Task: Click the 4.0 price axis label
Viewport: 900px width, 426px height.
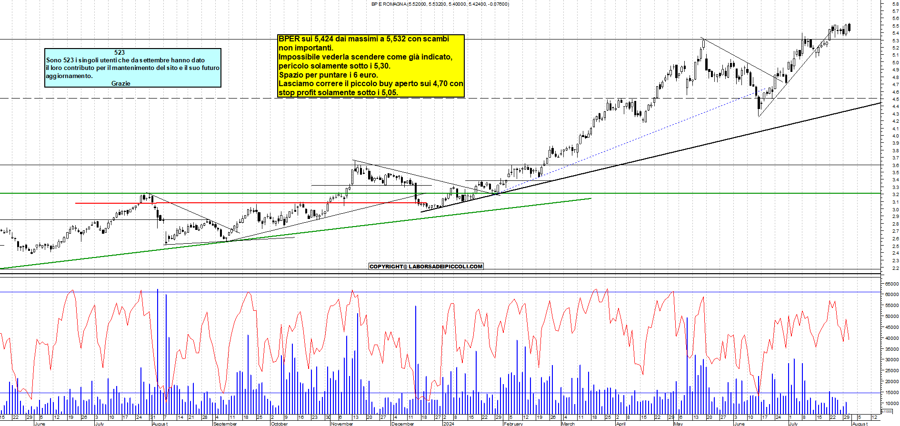Action: [x=896, y=136]
